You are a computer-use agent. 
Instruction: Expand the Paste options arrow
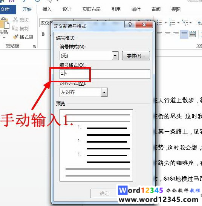(x=4, y=38)
